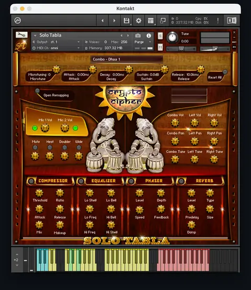251x290 pixels.
Task: Go to next instrument with right arrow
Action: (x=114, y=20)
